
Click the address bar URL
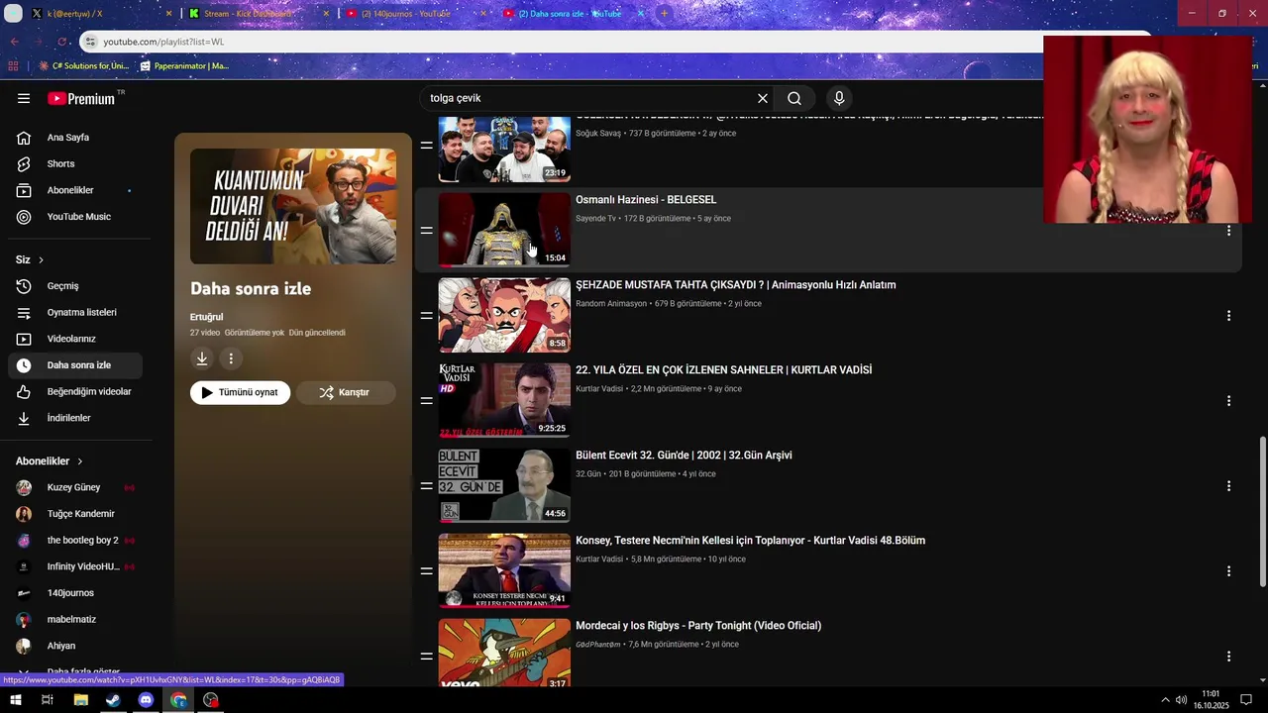tap(163, 42)
